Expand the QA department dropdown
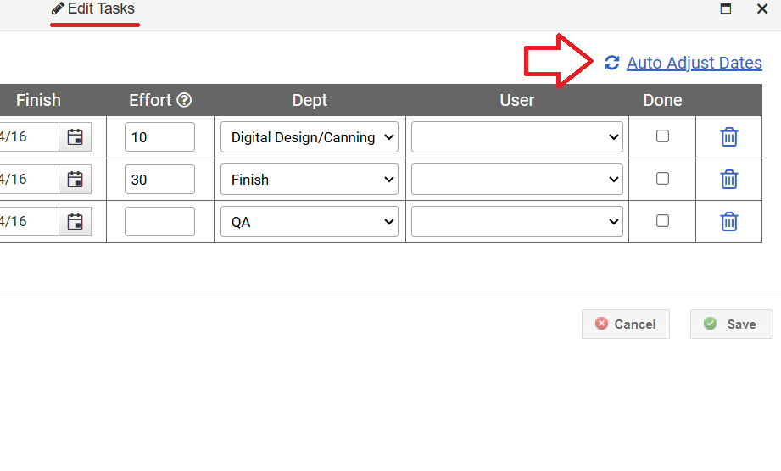The image size is (781, 471). pyautogui.click(x=310, y=221)
